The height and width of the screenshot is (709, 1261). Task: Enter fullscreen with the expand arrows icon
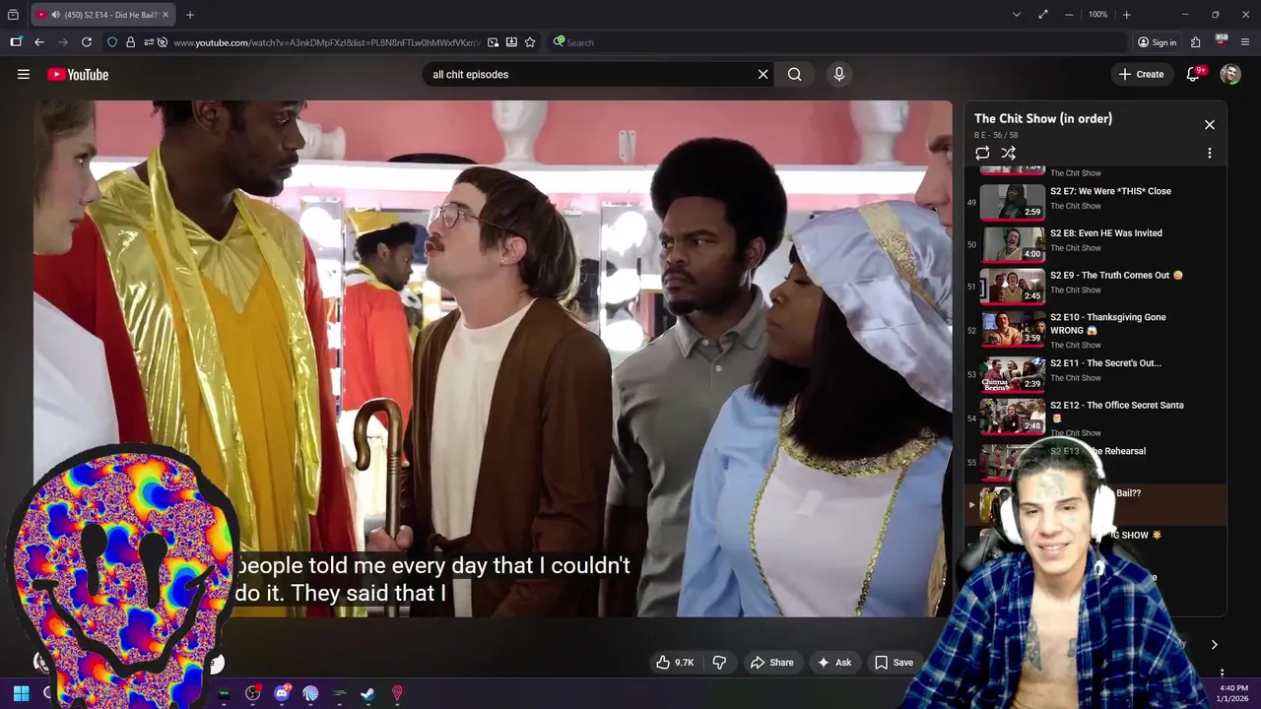[x=1043, y=15]
